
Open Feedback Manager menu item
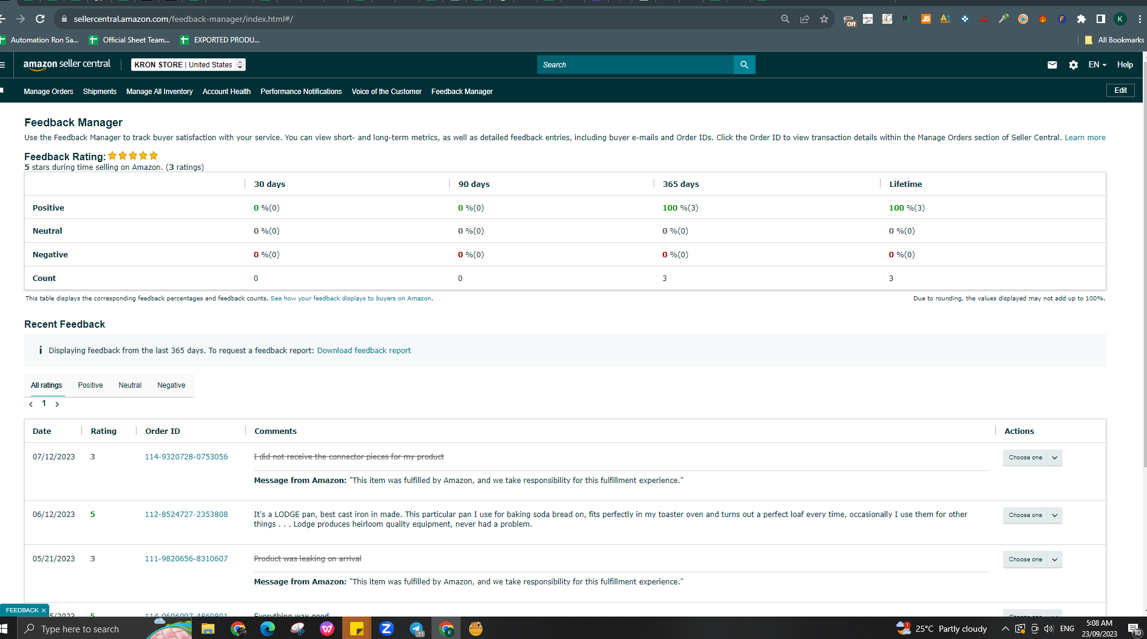tap(462, 92)
